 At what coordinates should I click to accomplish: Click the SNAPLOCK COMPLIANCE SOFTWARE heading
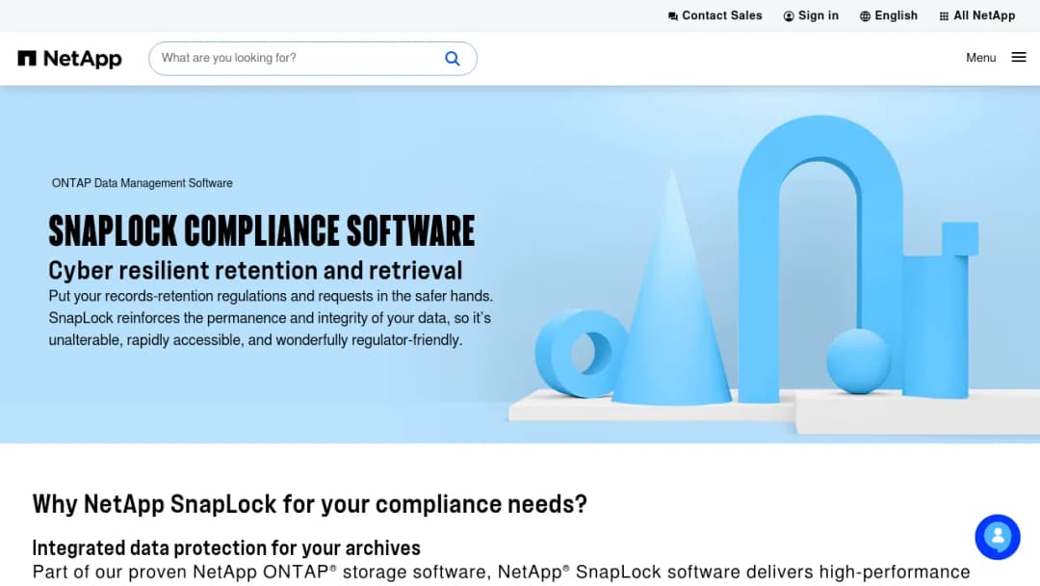pyautogui.click(x=261, y=230)
